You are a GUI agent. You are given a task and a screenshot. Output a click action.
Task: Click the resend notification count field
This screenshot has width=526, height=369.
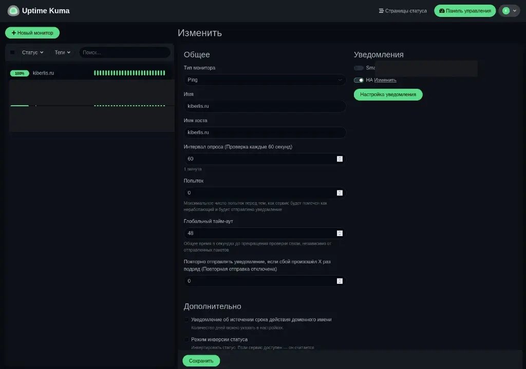coord(265,281)
